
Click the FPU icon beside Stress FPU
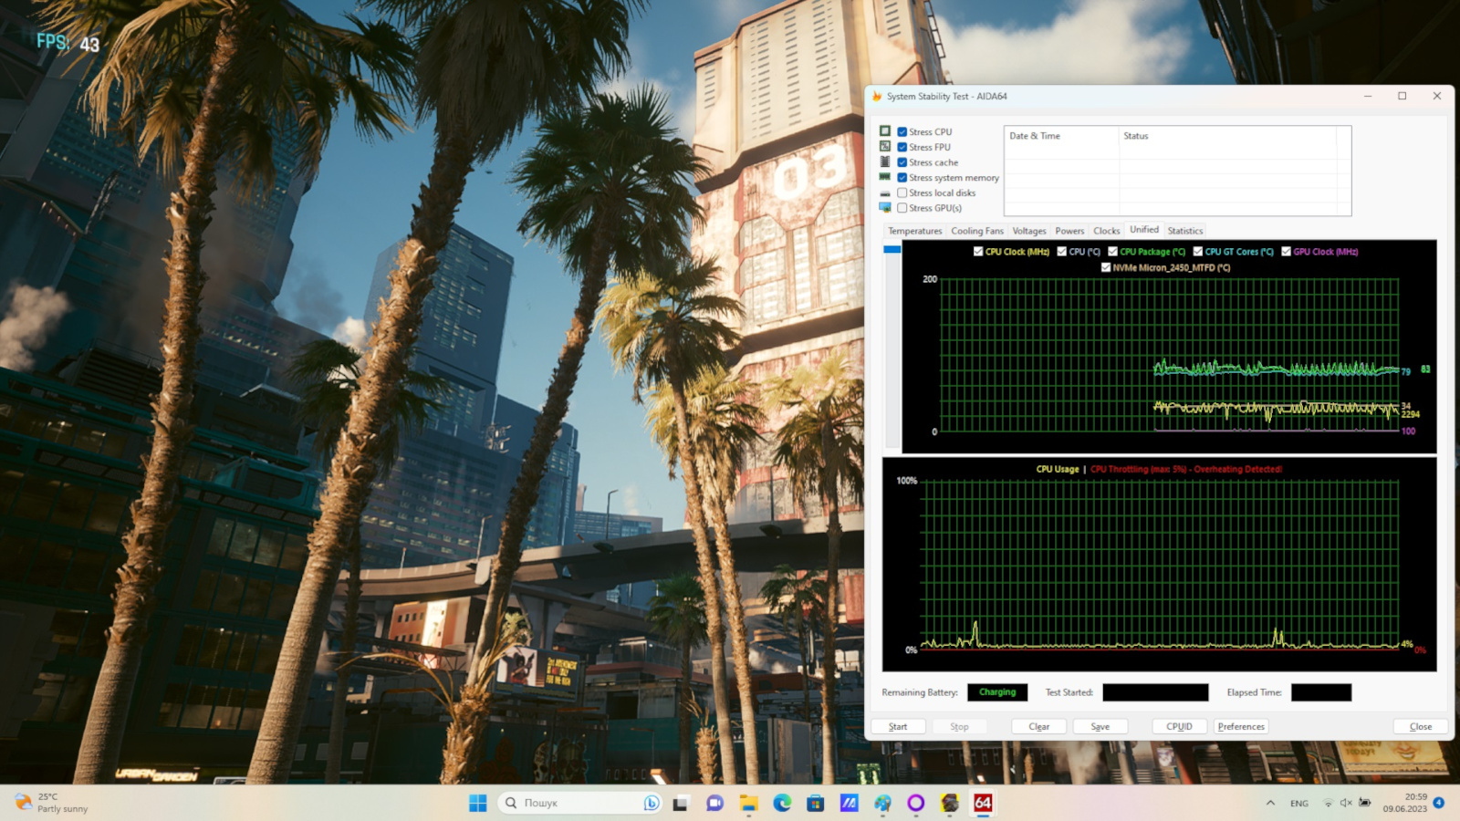point(885,147)
